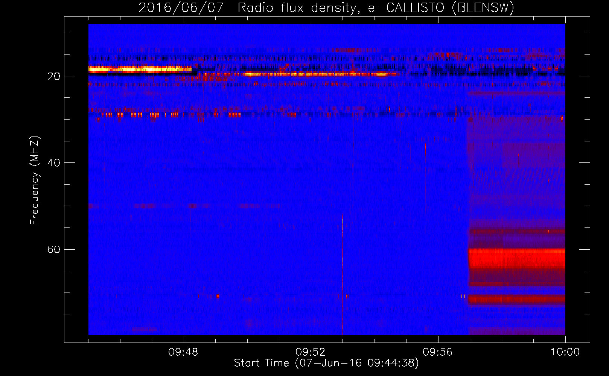Click the wide bright red band just below 60 MHz

(x=517, y=259)
